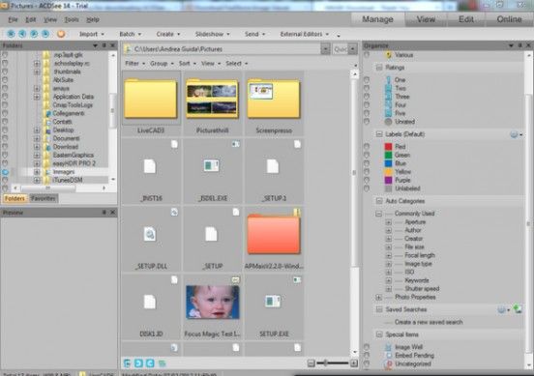
Task: Click the folder path input field
Action: (222, 49)
